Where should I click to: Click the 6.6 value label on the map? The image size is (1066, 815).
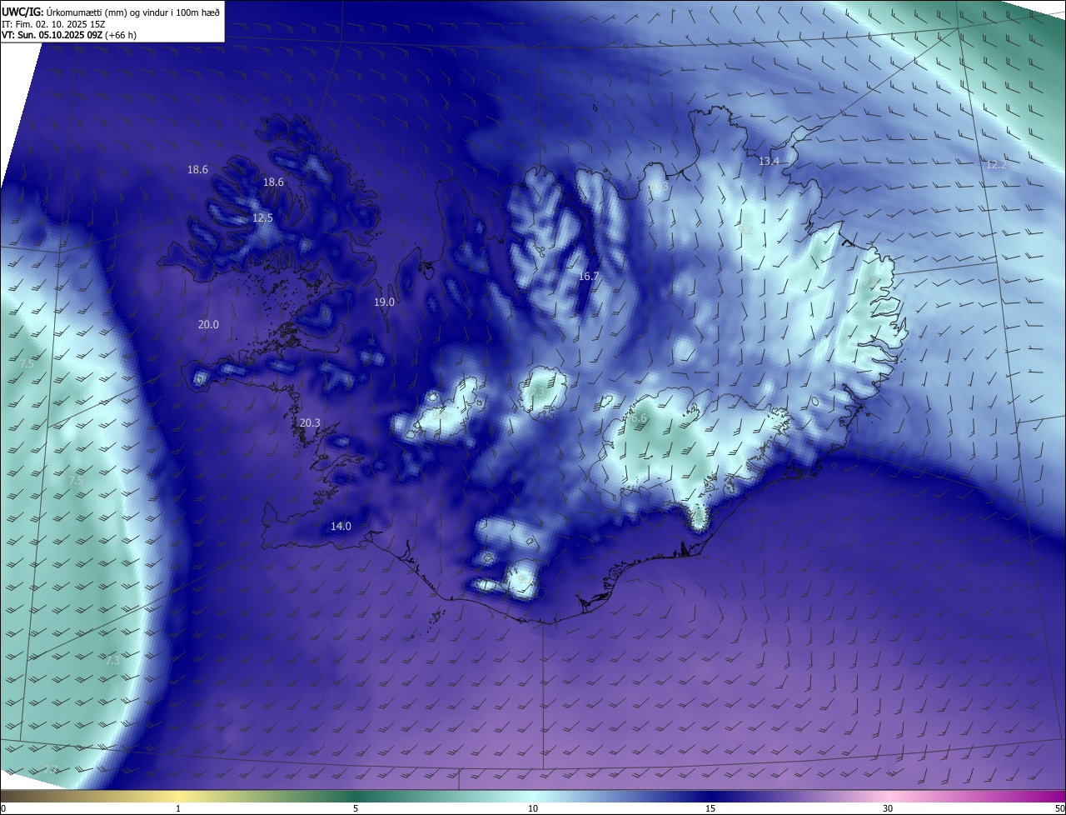[639, 418]
